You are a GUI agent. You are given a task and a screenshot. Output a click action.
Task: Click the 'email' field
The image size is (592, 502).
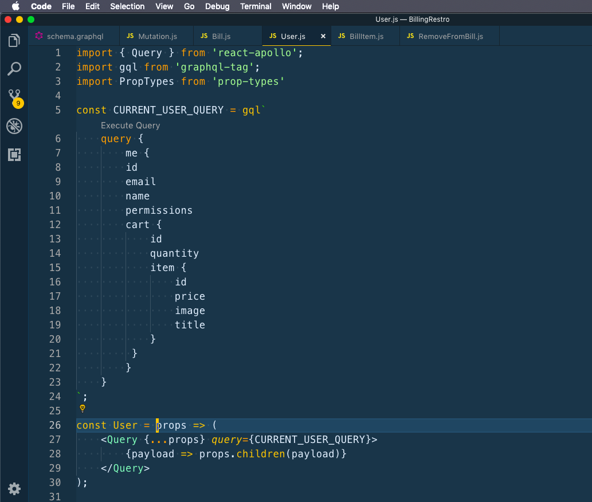[x=140, y=182]
